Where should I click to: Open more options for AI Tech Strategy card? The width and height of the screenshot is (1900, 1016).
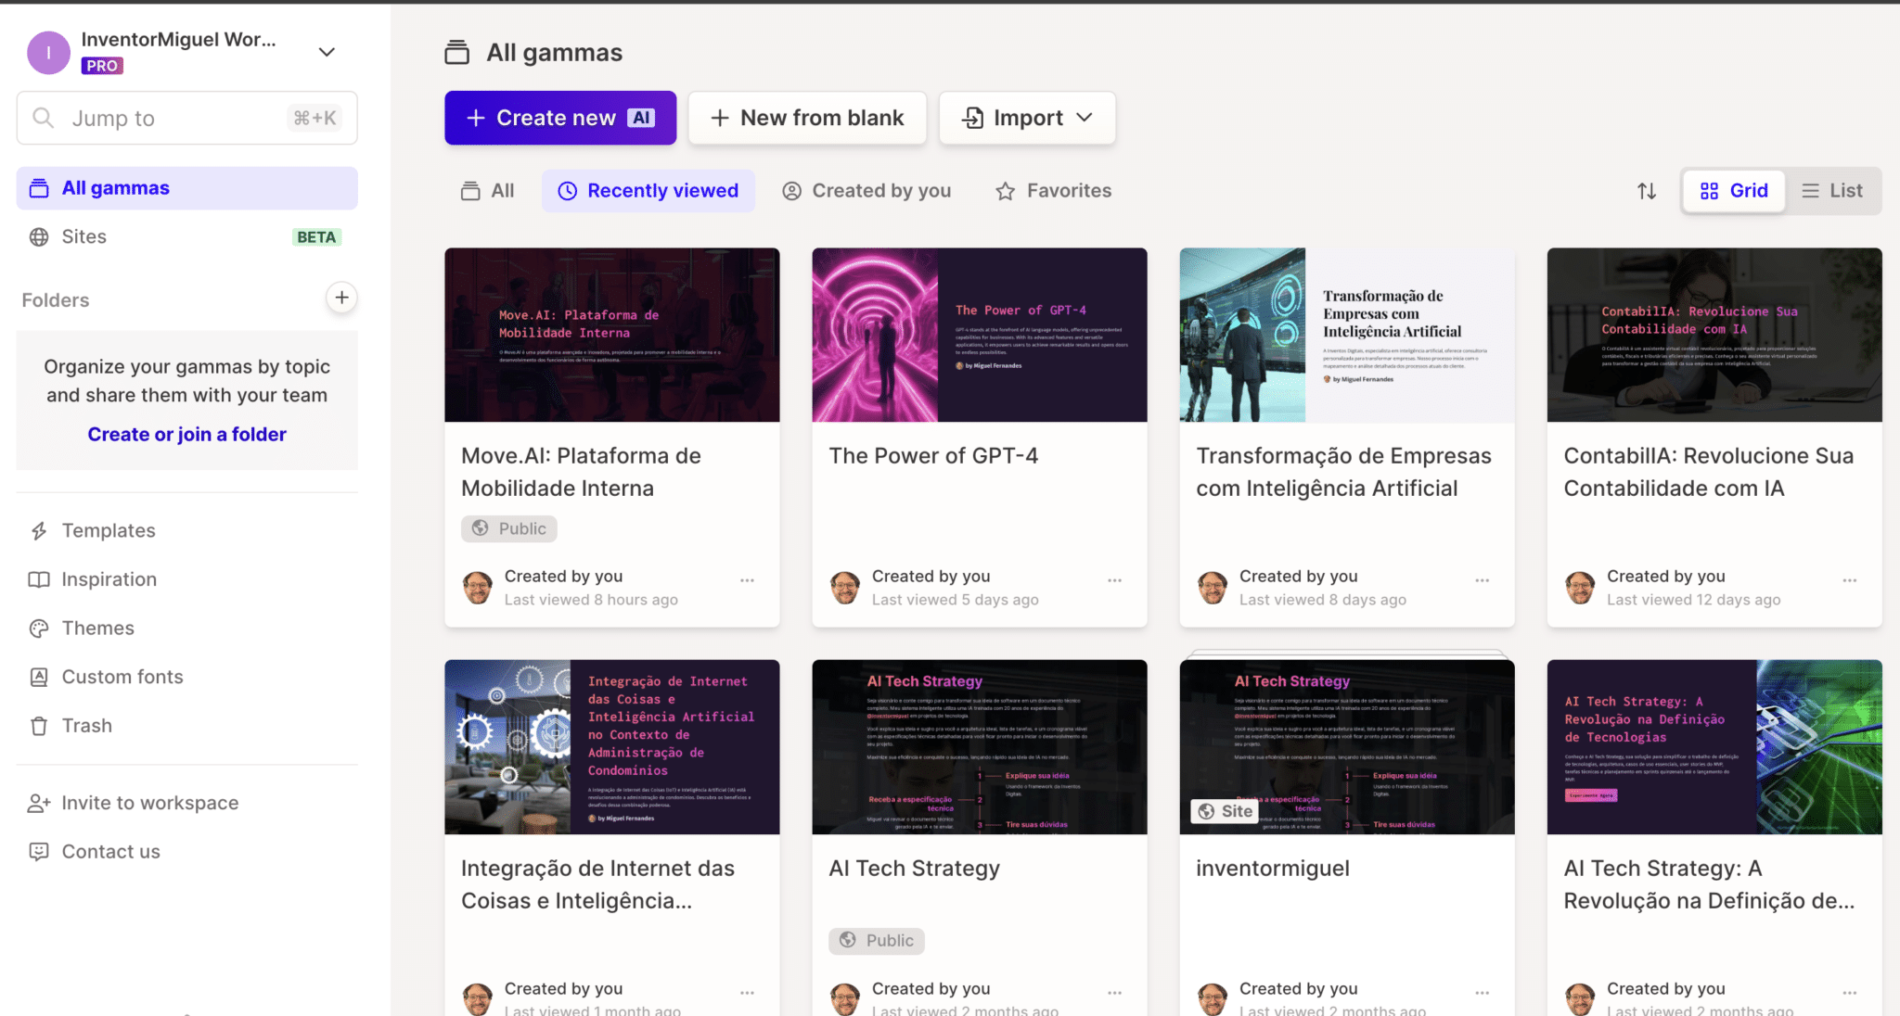tap(1114, 993)
